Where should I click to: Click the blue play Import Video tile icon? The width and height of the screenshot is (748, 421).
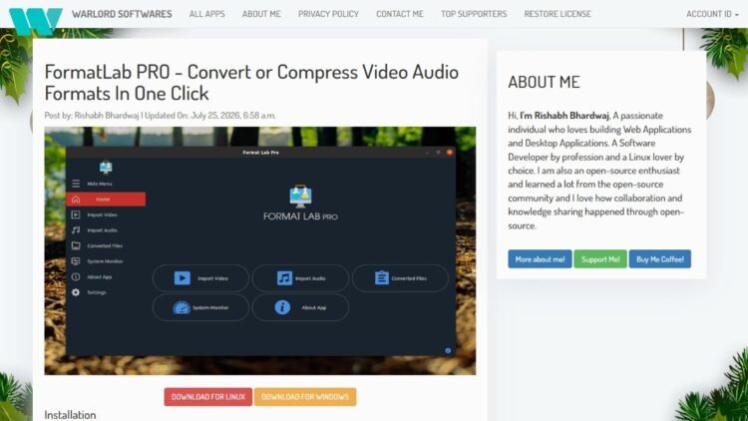pos(183,277)
